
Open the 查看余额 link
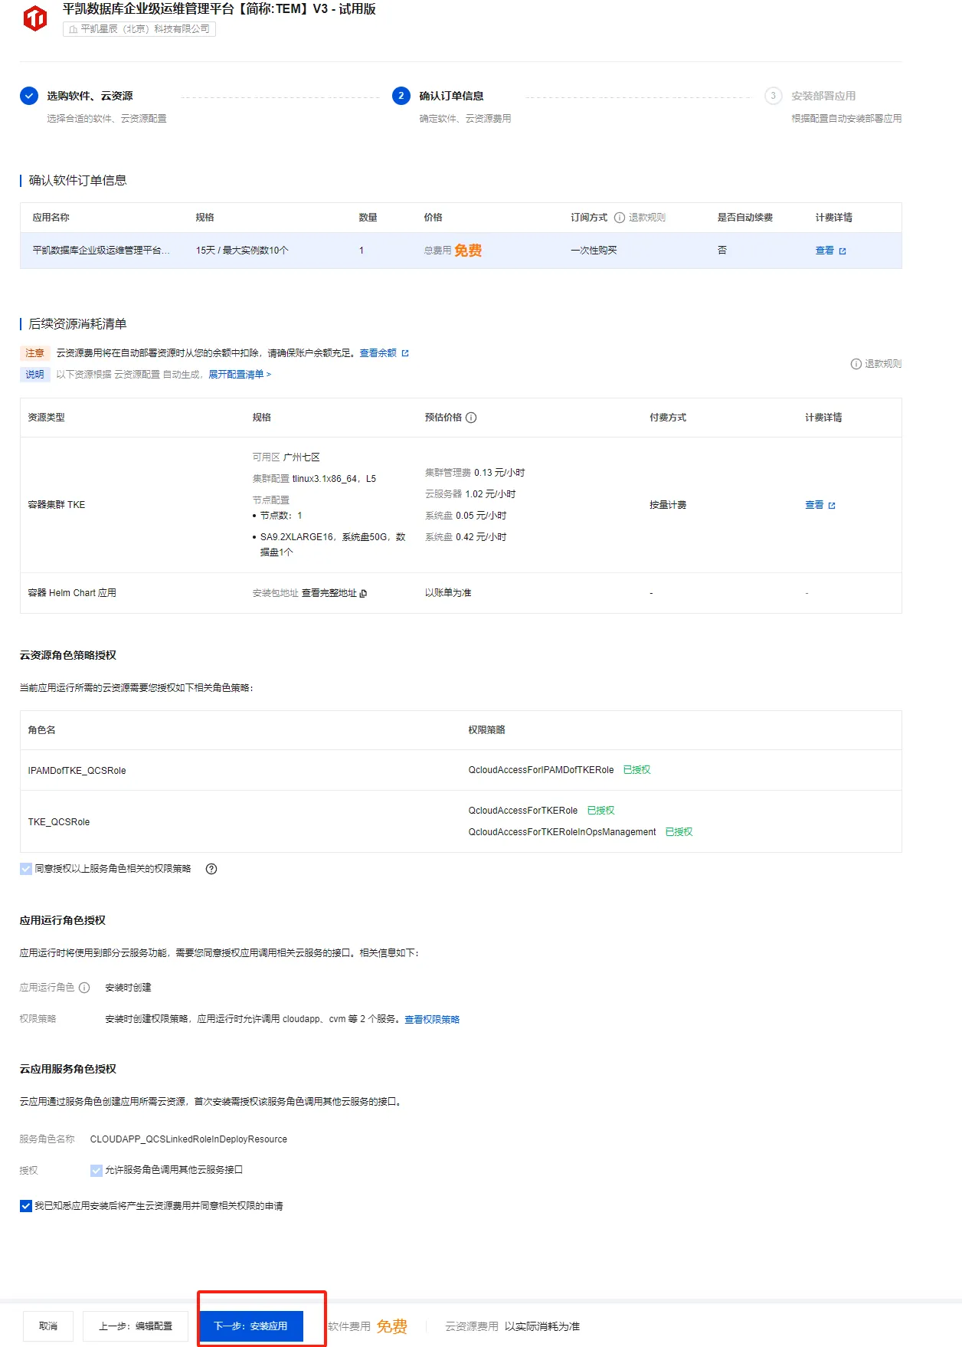[378, 353]
